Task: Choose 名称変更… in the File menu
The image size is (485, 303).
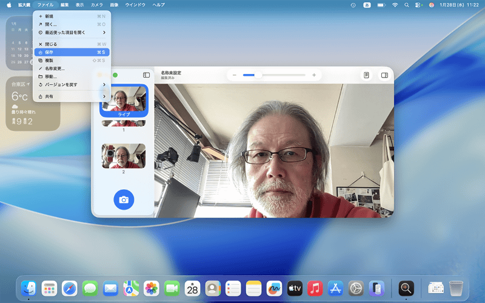Action: 72,68
